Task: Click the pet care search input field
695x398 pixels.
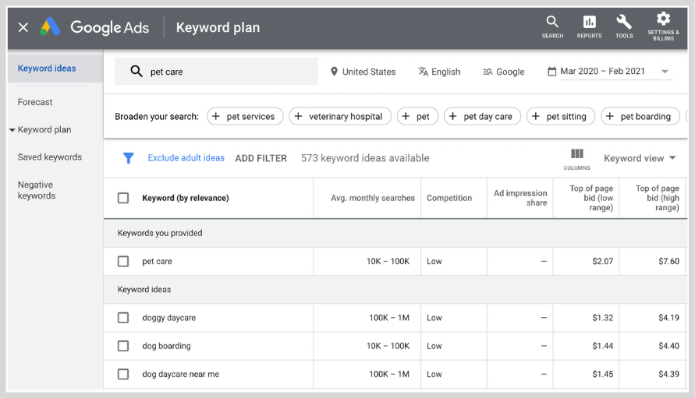Action: pyautogui.click(x=216, y=72)
